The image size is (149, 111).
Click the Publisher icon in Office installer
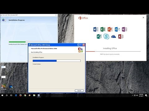(99, 36)
